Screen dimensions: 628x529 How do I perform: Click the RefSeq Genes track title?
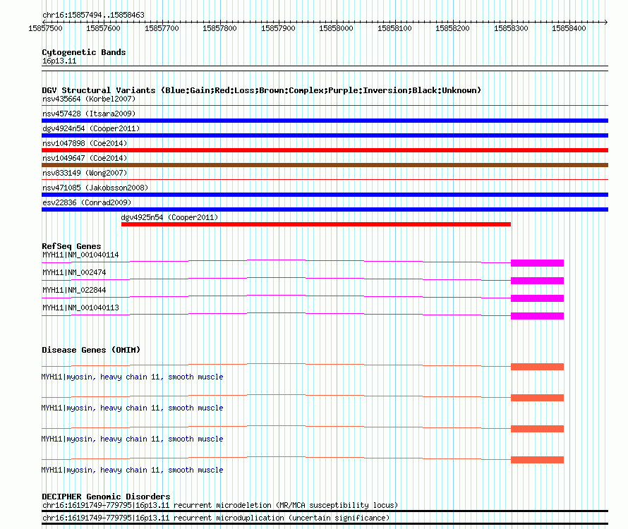point(71,246)
